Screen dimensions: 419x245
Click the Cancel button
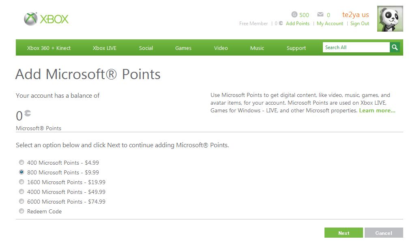[x=384, y=233]
